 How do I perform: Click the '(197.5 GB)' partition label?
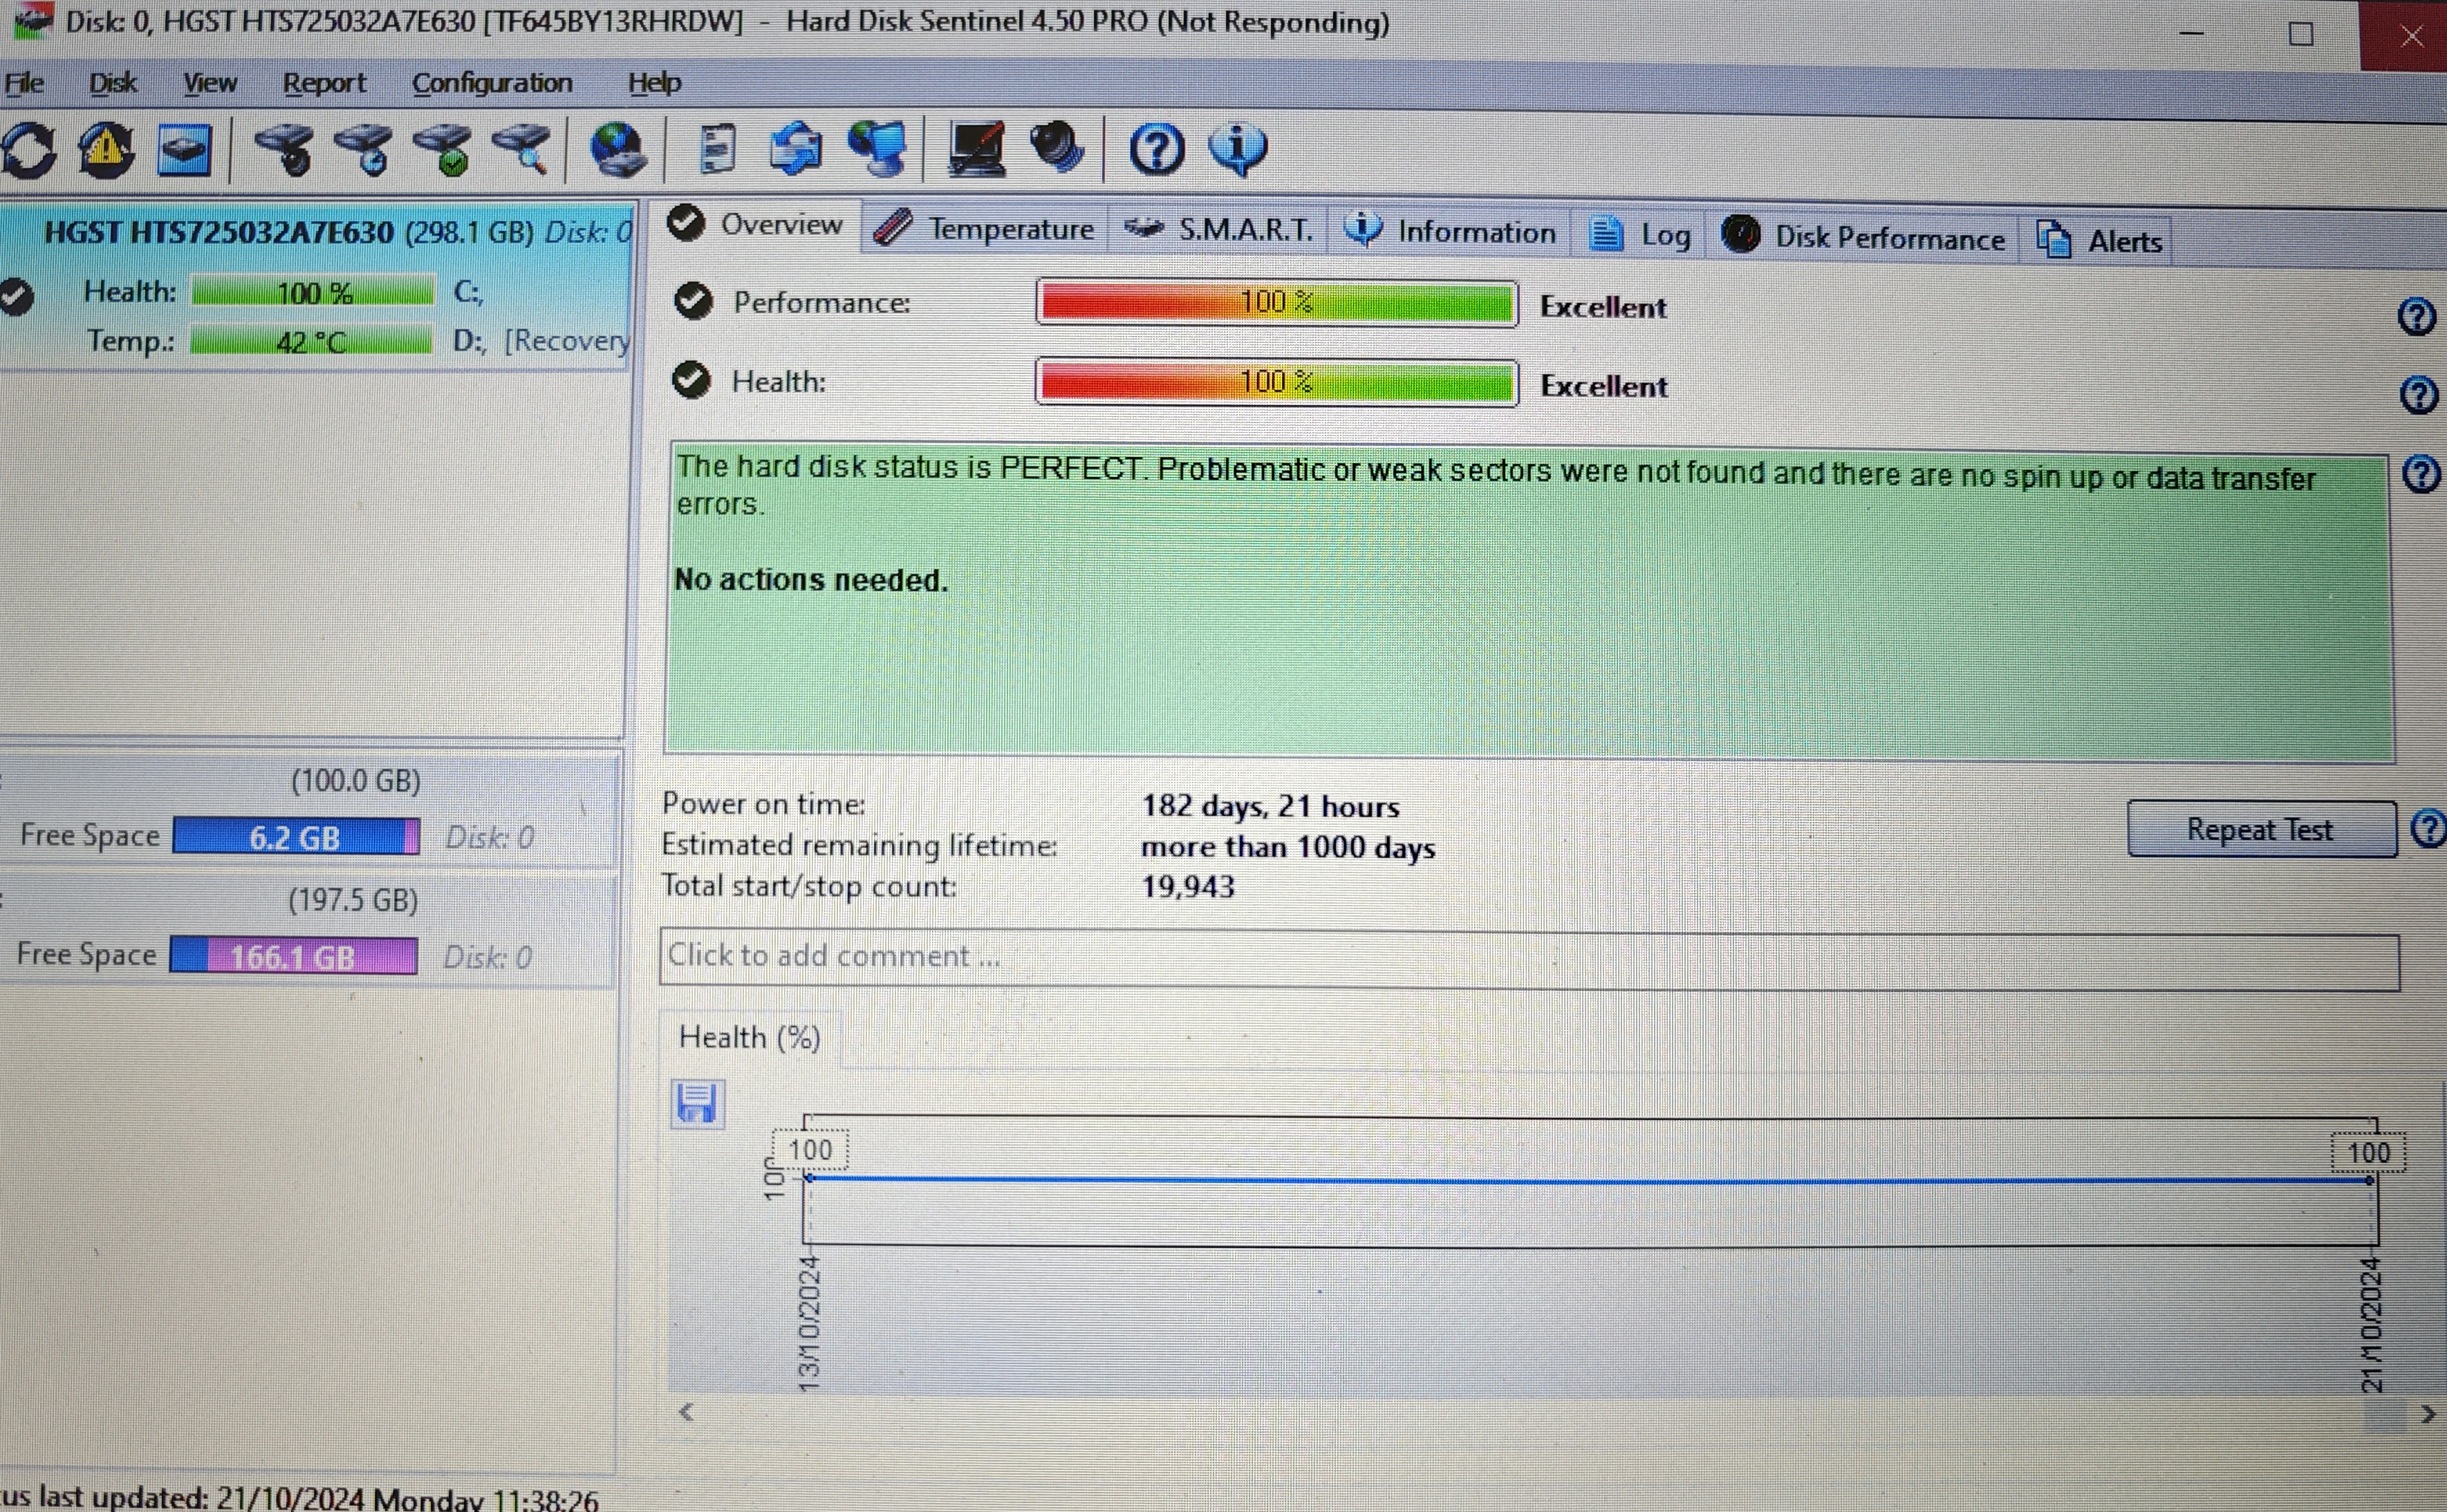click(x=353, y=900)
